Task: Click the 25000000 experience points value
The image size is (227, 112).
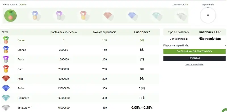Action: pos(64,98)
